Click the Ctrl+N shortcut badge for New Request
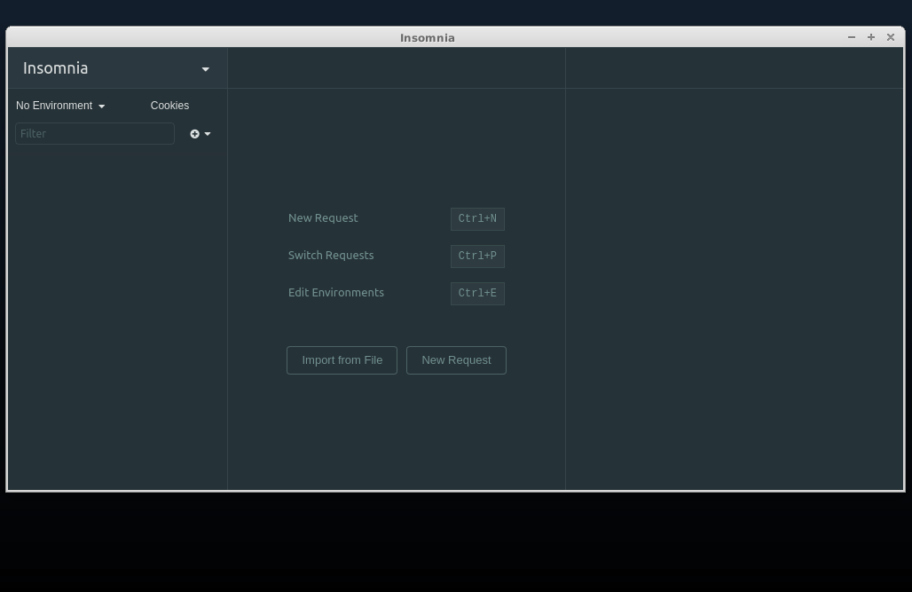The height and width of the screenshot is (592, 912). pyautogui.click(x=477, y=218)
